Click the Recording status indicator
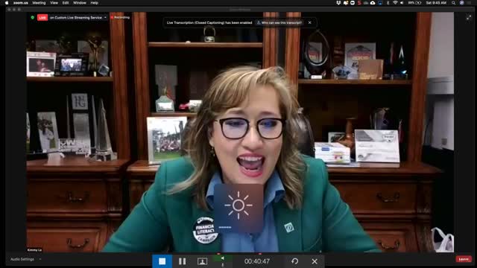Viewport: 477px width, 268px height. pos(121,17)
